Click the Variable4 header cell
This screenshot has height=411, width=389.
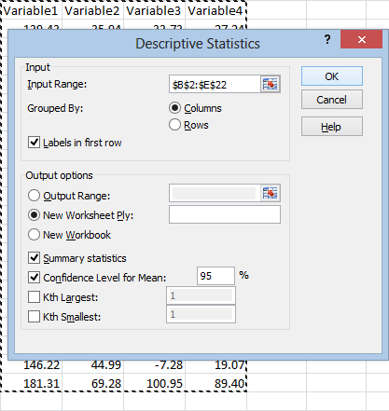[x=215, y=11]
